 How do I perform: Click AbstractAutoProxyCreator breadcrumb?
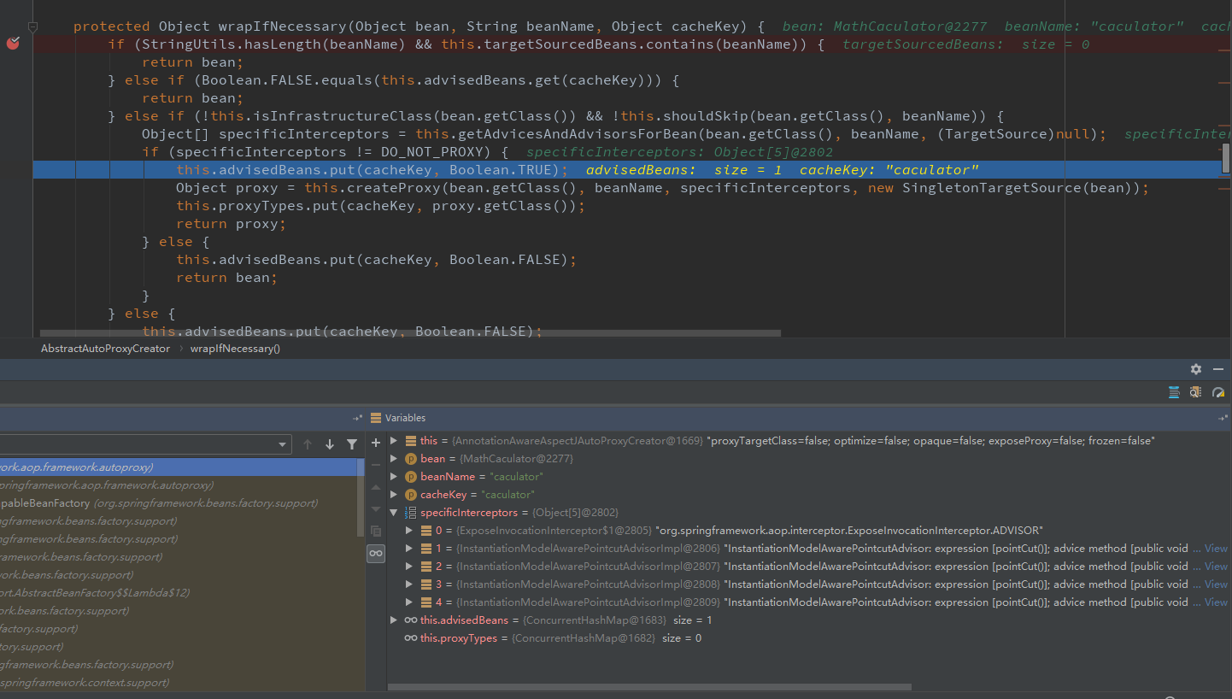tap(105, 349)
